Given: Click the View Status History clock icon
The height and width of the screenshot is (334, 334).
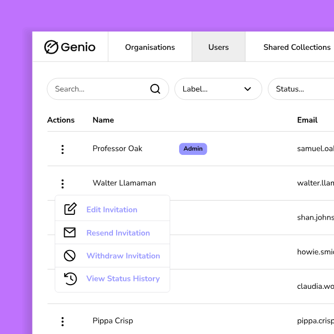Looking at the screenshot, I should pos(70,279).
